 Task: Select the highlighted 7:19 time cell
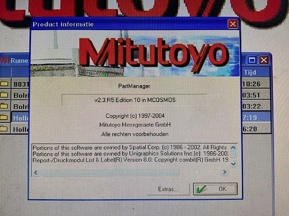pos(256,117)
